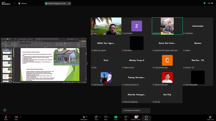Select Dania Dwi Putri participant tile

tap(167, 43)
